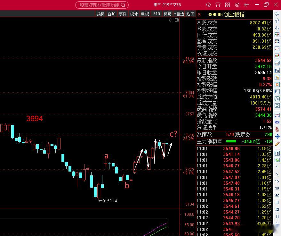This screenshot has width=281, height=236.
Task: Activate the pencil drawing tool
Action: pos(277,144)
